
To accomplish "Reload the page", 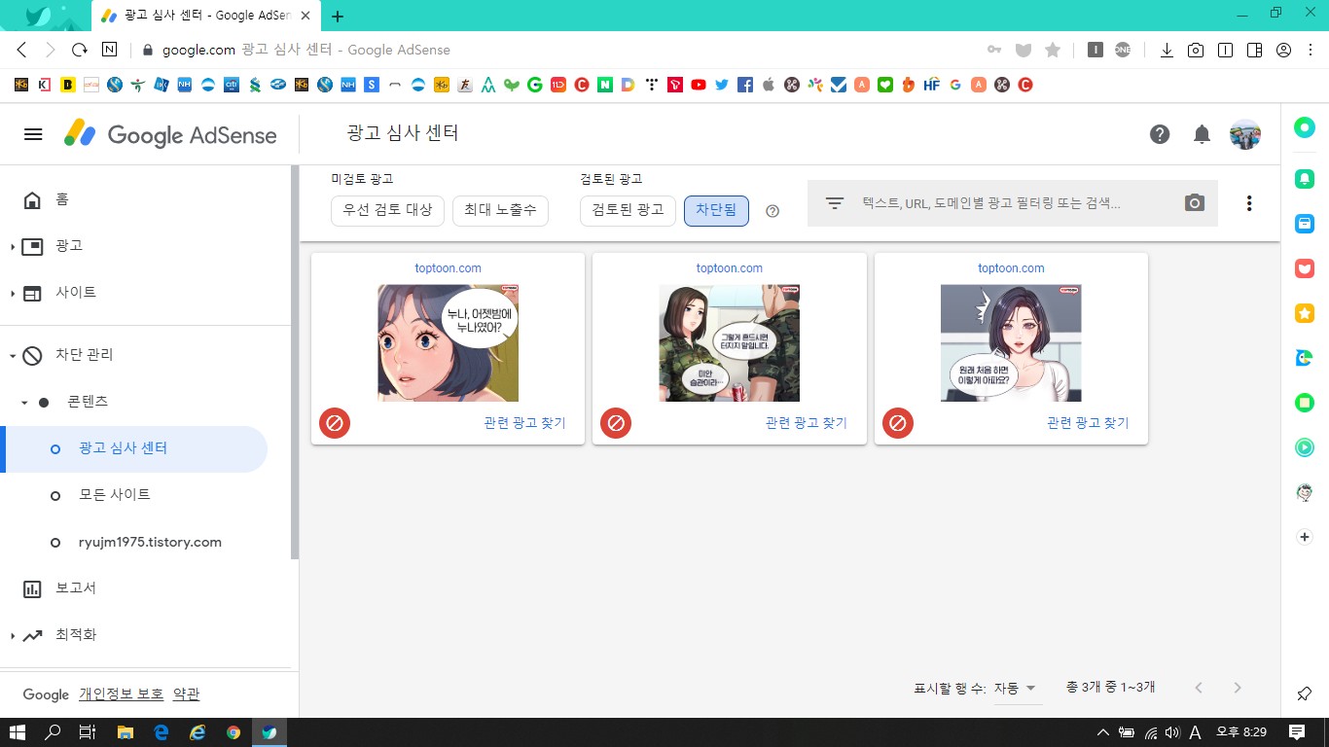I will pyautogui.click(x=80, y=50).
